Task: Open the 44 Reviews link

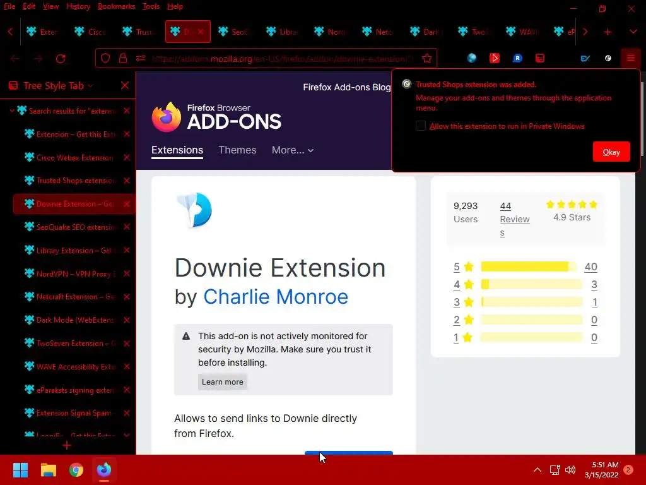Action: (x=515, y=219)
